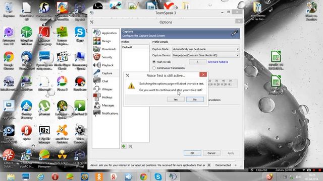
Task: Open File Explorer from the taskbar
Action: coord(11,176)
